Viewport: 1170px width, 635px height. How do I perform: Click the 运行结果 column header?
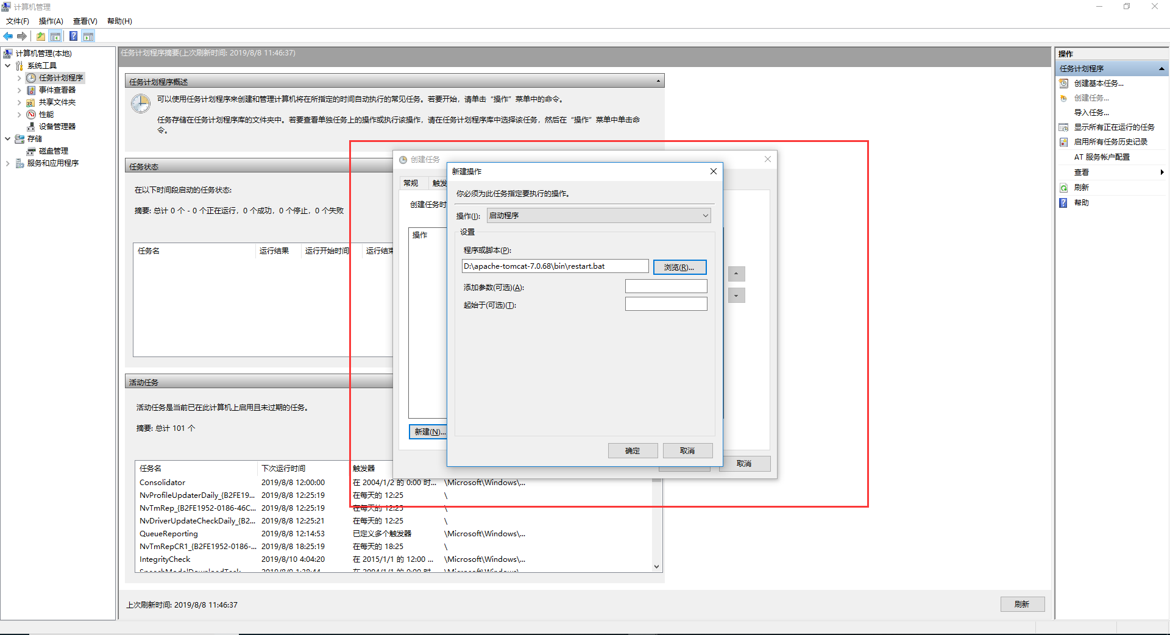coord(278,251)
